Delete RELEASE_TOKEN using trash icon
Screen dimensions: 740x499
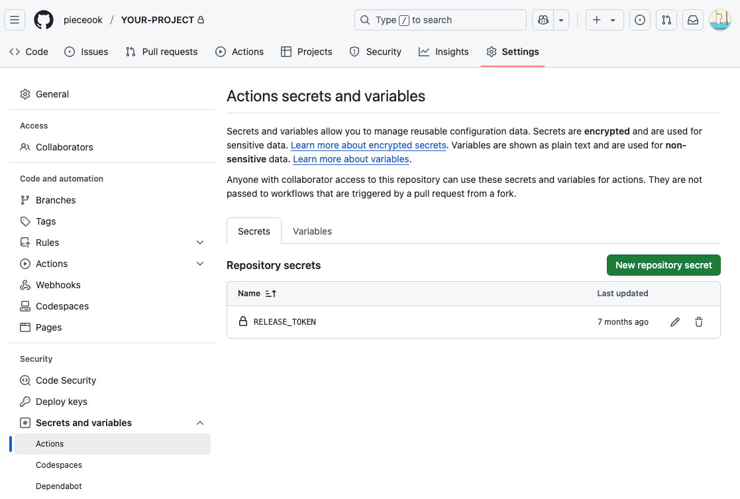tap(699, 322)
